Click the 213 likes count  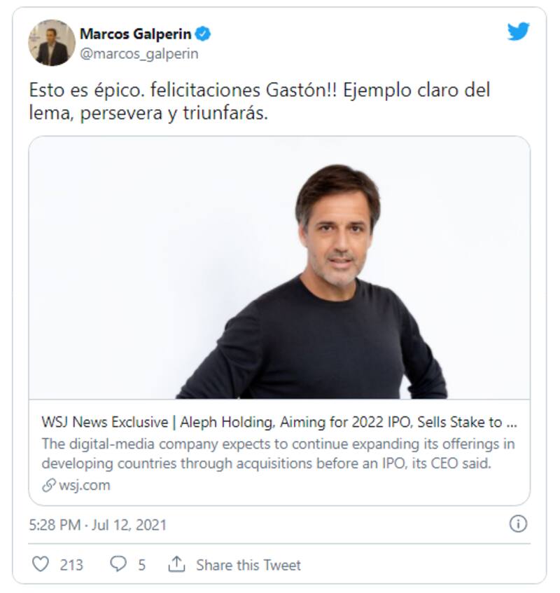point(71,565)
